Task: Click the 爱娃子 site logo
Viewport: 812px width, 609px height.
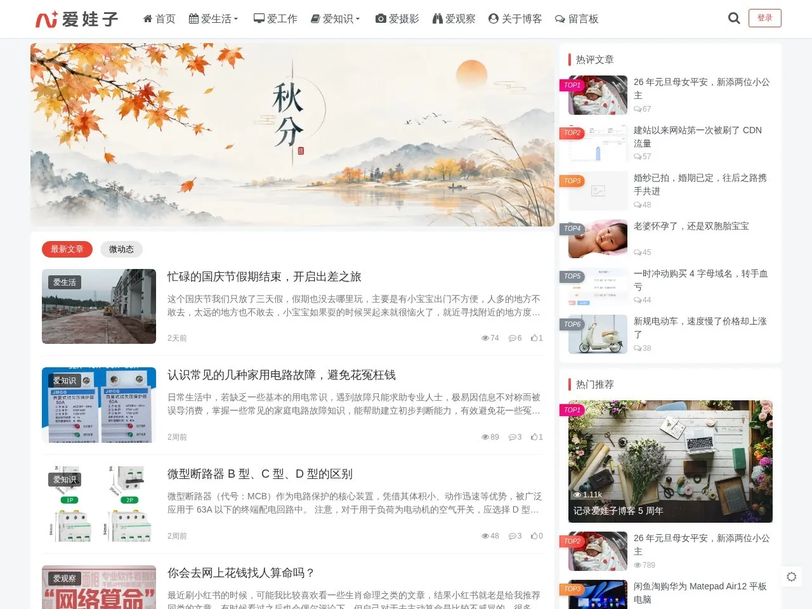Action: 77,19
